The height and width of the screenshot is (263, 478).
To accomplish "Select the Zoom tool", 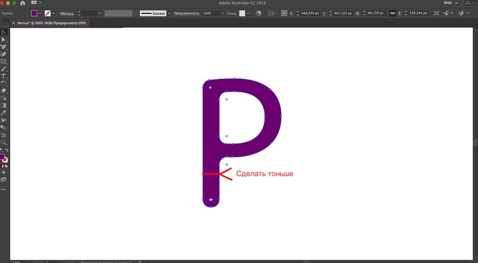I will pyautogui.click(x=4, y=142).
